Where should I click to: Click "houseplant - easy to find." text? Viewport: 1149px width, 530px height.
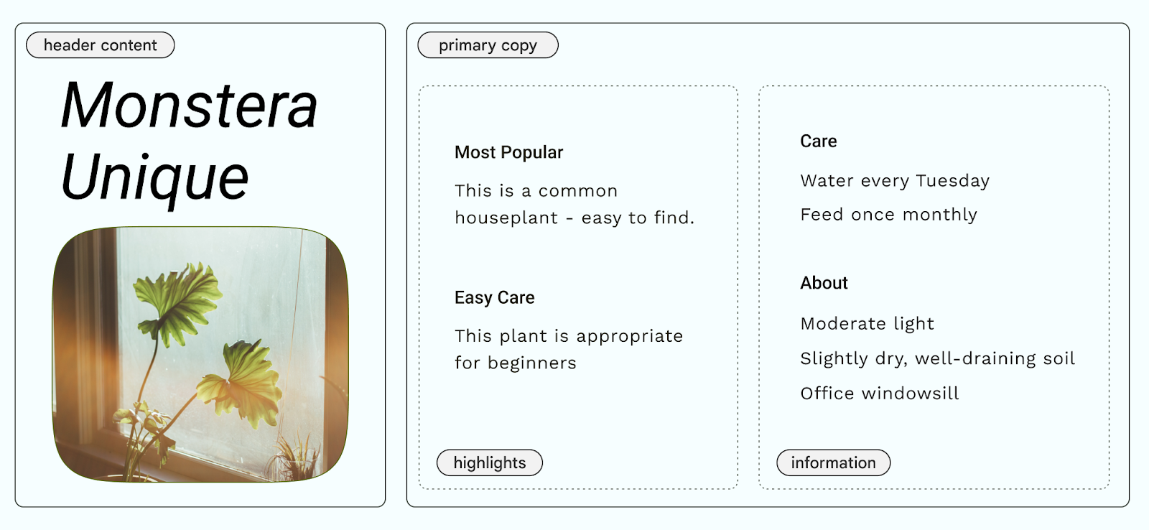[574, 218]
